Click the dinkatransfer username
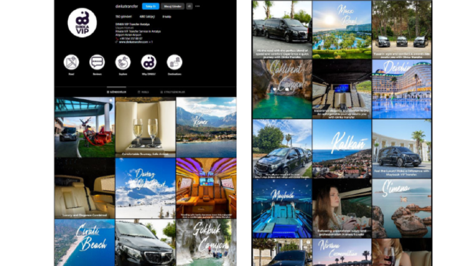The image size is (473, 266). (x=126, y=6)
